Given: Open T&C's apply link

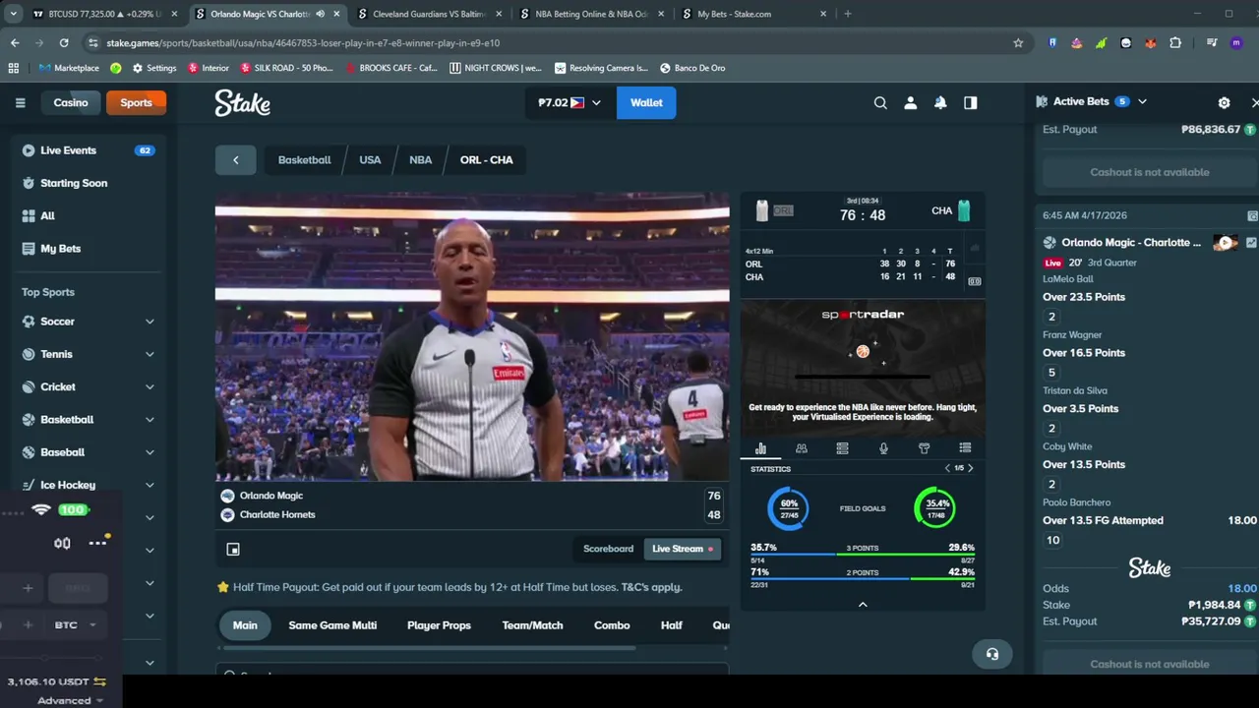Looking at the screenshot, I should tap(651, 587).
